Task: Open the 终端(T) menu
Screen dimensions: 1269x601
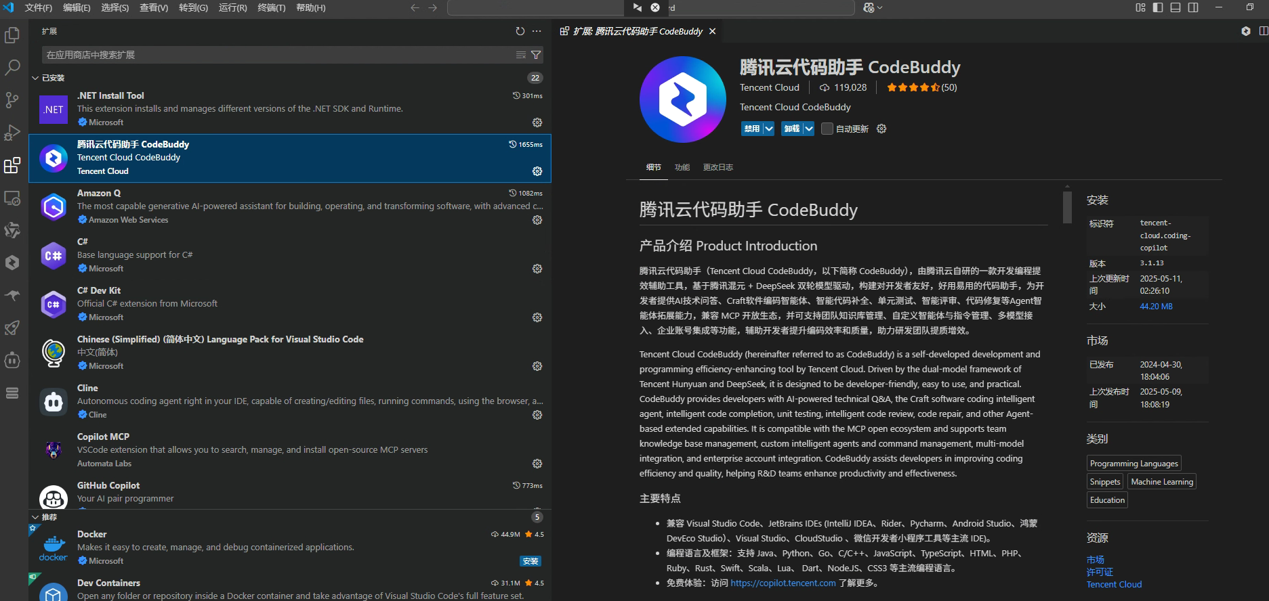Action: click(x=271, y=7)
